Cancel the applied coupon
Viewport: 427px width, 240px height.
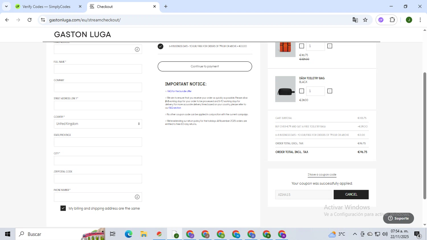coord(351,194)
